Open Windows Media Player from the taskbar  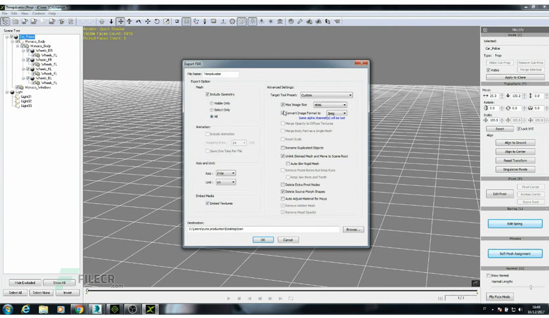(60, 309)
